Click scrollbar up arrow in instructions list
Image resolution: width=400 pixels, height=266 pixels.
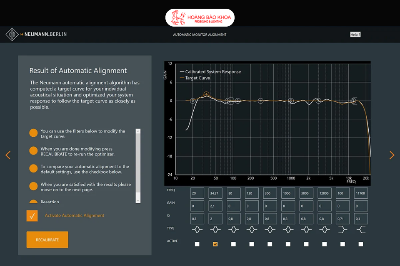(x=138, y=131)
